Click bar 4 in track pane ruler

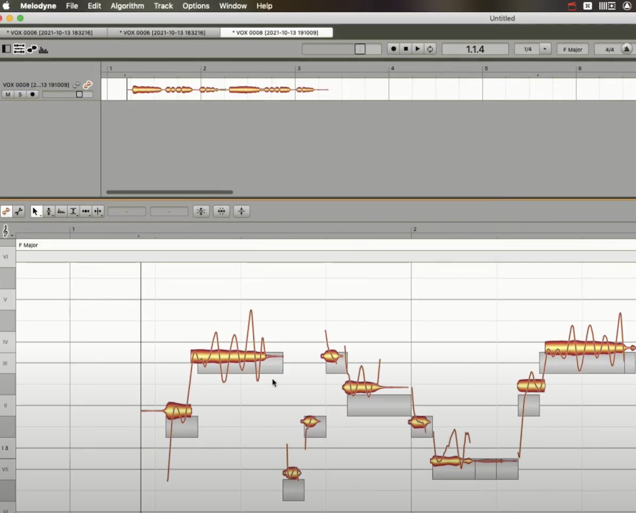pyautogui.click(x=392, y=68)
